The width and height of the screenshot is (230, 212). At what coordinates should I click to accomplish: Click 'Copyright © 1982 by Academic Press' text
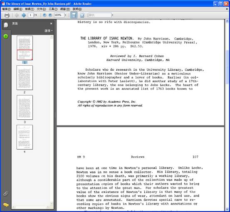107,101
